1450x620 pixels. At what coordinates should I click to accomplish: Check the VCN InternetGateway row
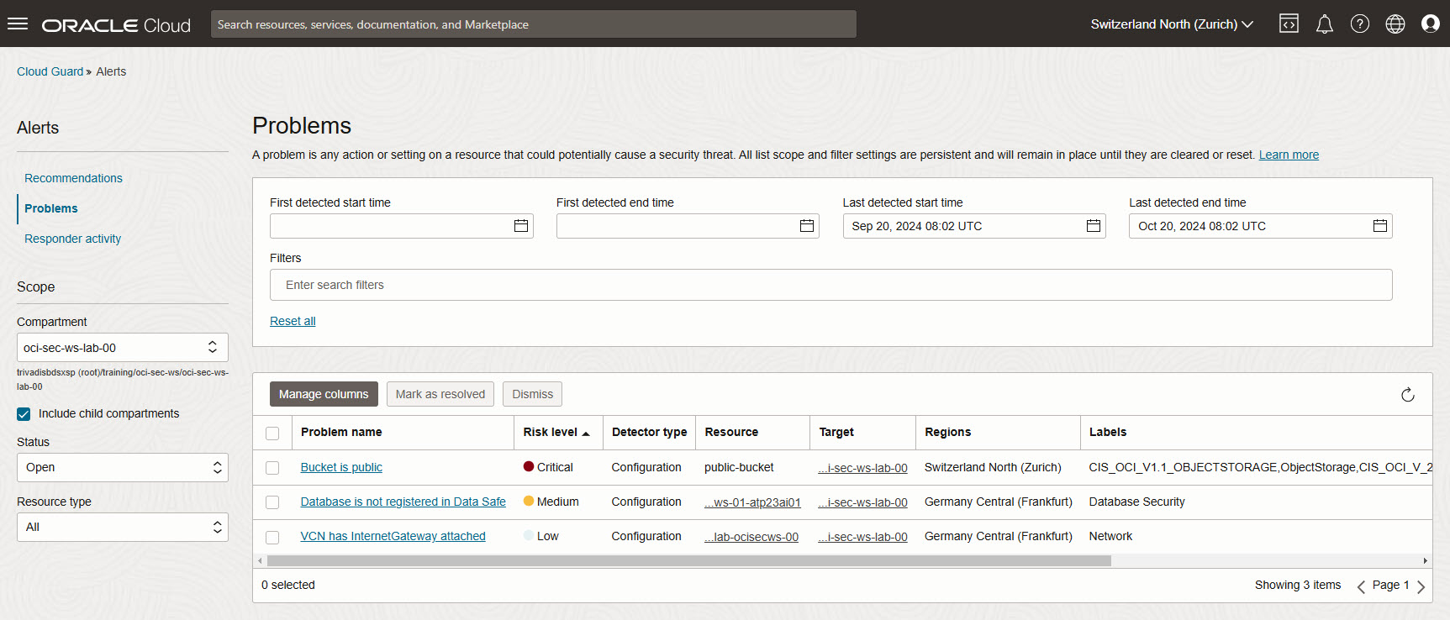[272, 537]
